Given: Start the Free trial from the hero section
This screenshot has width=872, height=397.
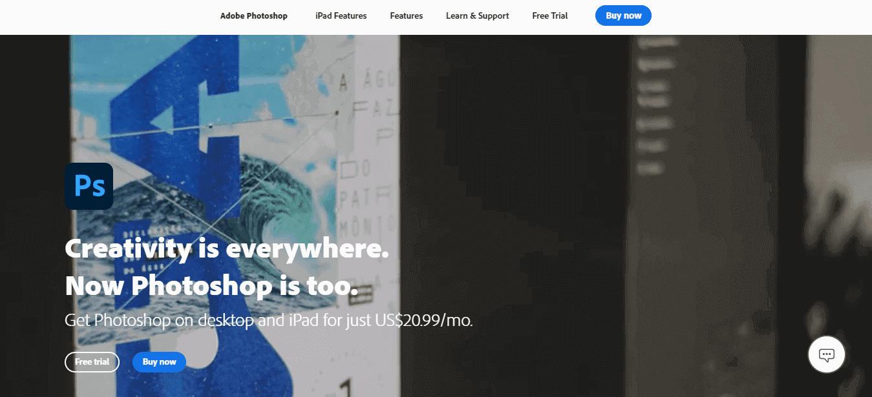Looking at the screenshot, I should pyautogui.click(x=92, y=362).
